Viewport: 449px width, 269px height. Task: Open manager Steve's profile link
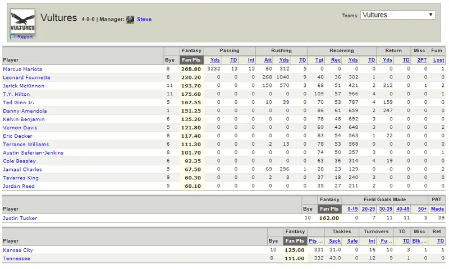[x=144, y=19]
